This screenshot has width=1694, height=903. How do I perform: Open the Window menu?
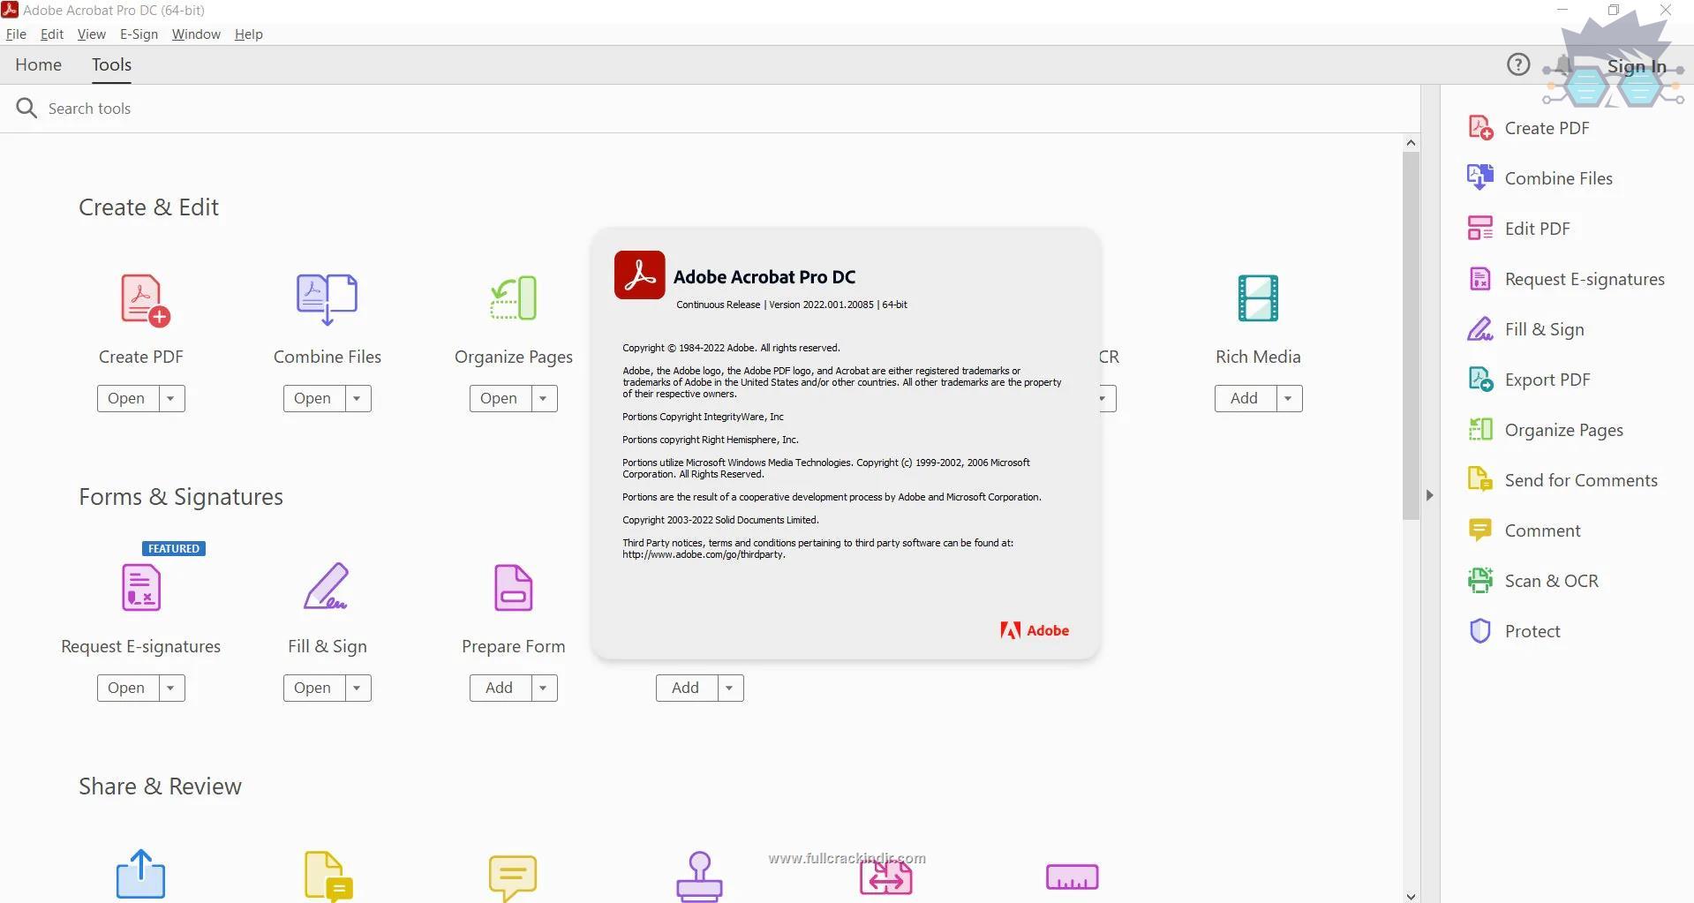pyautogui.click(x=196, y=34)
